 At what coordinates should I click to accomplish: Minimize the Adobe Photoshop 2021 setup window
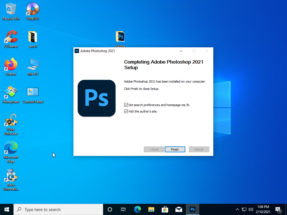click(181, 51)
